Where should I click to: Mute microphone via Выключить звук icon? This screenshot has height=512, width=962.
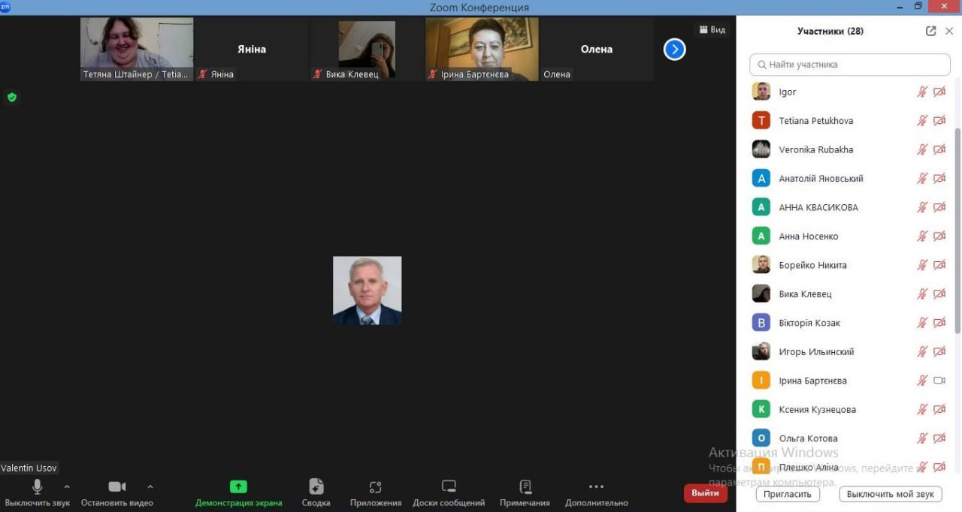click(37, 487)
